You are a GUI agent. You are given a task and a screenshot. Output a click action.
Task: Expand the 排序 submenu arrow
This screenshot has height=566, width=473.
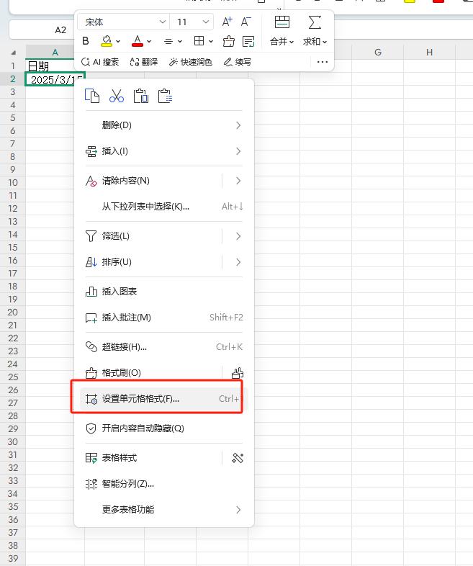click(x=238, y=262)
